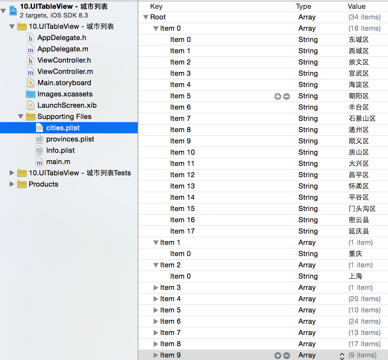Expand Item 7 array with 13 items
This screenshot has height=360, width=388.
[x=156, y=333]
